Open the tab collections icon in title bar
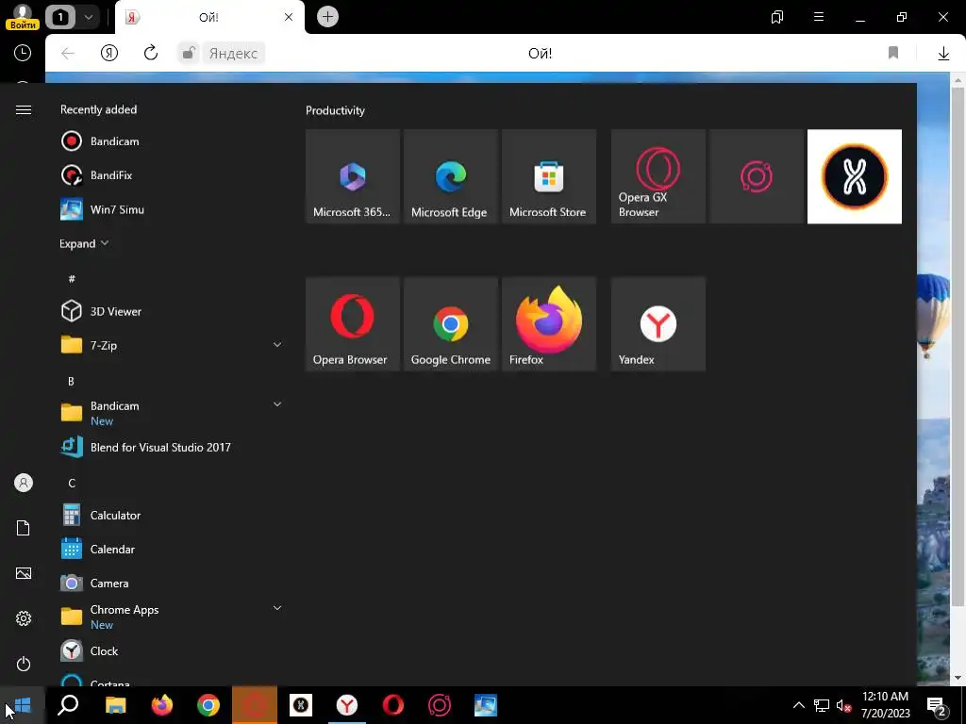This screenshot has width=966, height=724. click(777, 17)
